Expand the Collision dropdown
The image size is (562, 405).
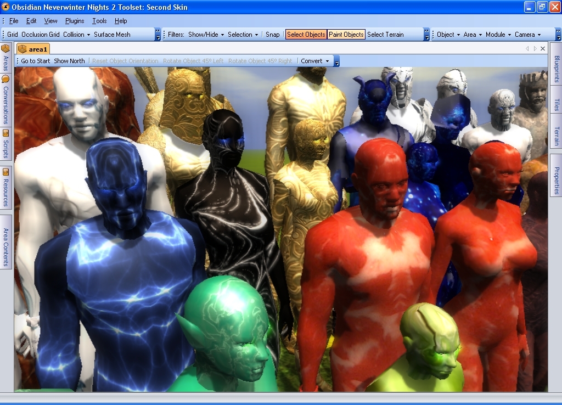click(x=76, y=35)
